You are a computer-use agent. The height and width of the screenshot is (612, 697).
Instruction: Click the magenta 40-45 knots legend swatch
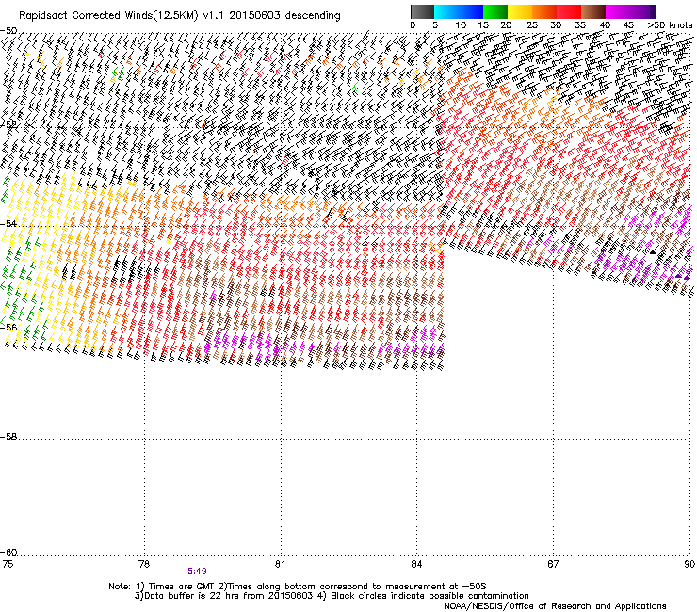pyautogui.click(x=618, y=11)
